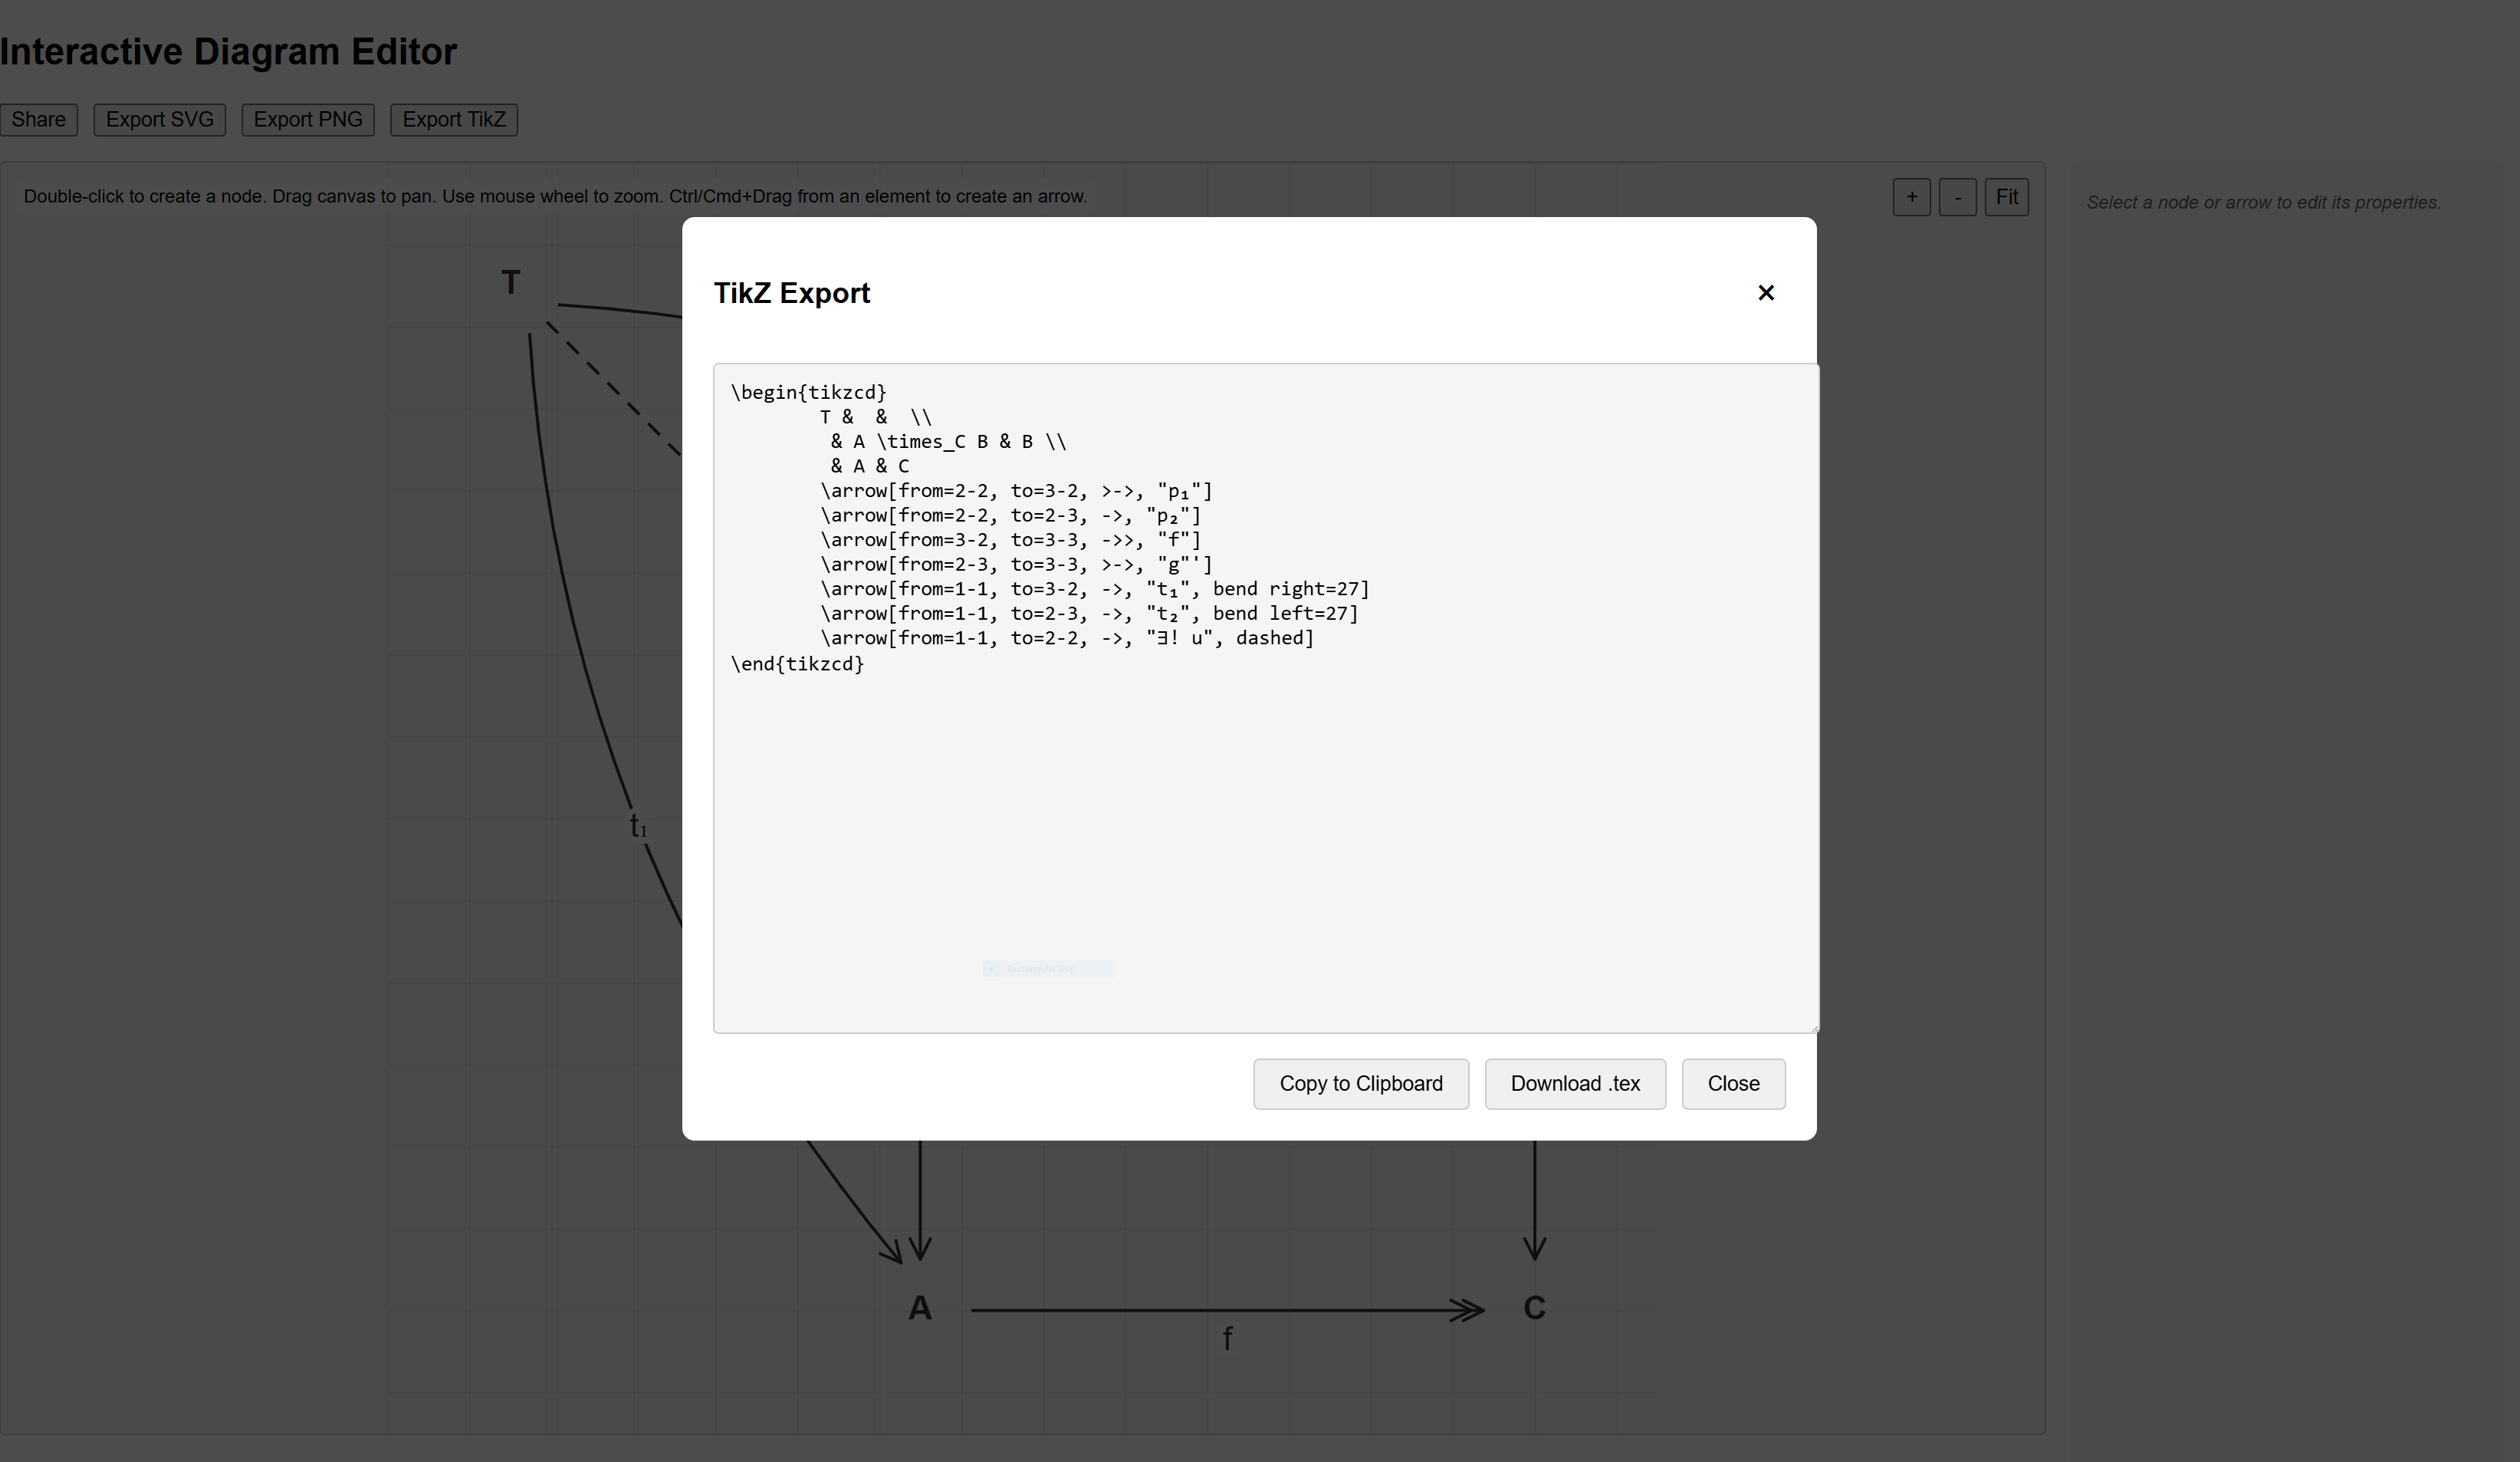Screen dimensions: 2520x1462
Task: Click the \begin{tikzcd} line
Action: click(x=809, y=392)
